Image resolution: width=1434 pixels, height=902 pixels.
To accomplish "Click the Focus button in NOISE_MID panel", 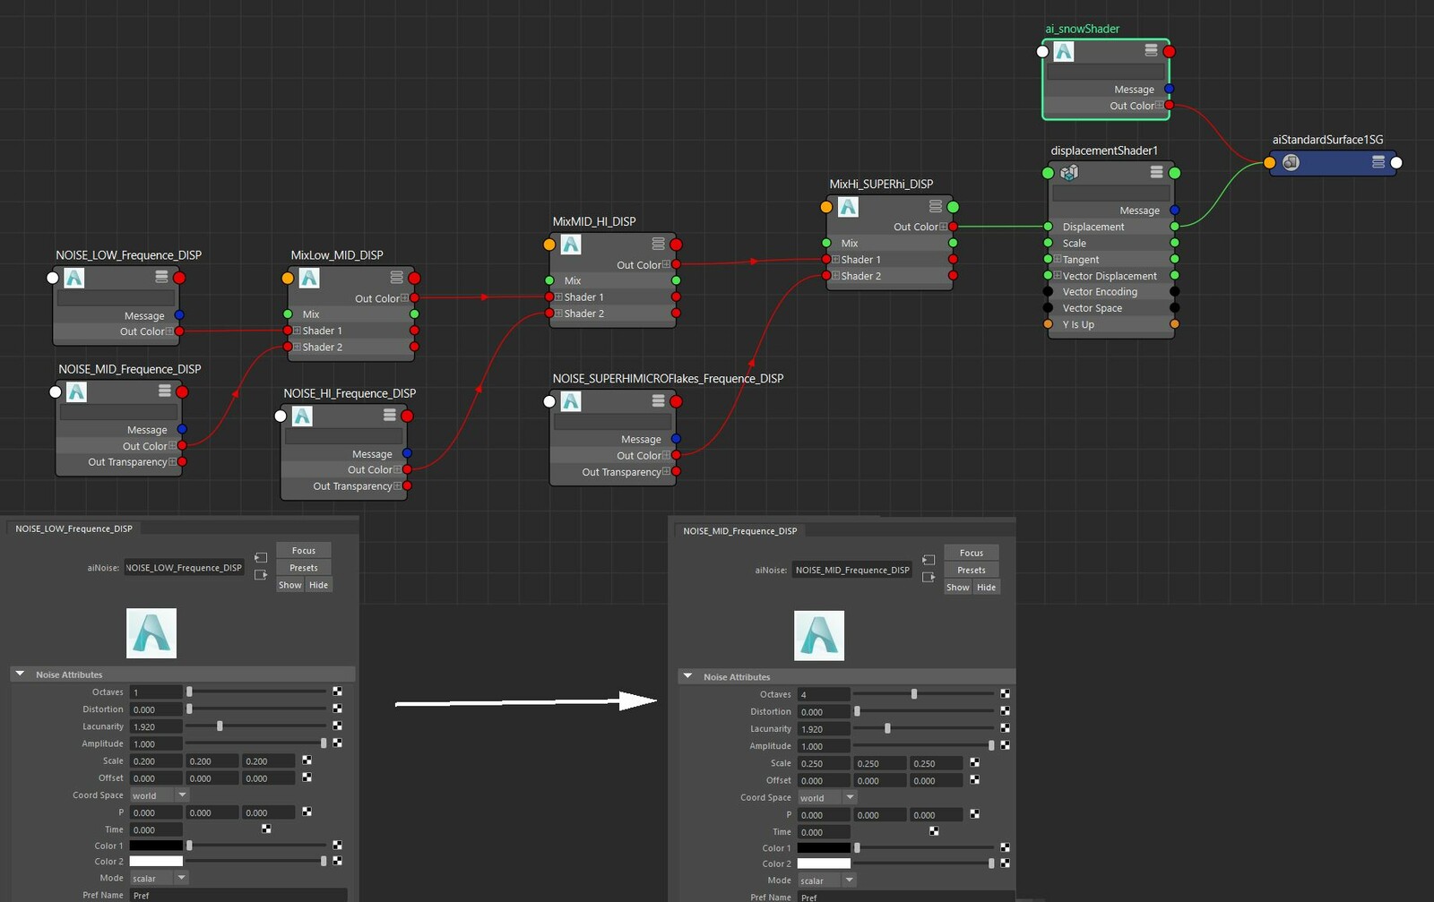I will (971, 552).
